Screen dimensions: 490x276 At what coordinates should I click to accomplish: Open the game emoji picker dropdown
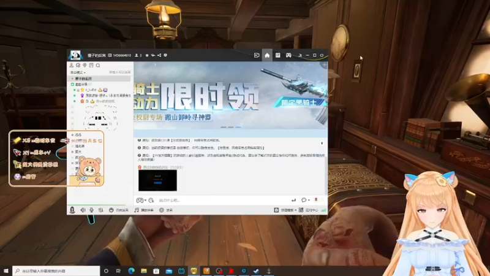pyautogui.click(x=141, y=201)
